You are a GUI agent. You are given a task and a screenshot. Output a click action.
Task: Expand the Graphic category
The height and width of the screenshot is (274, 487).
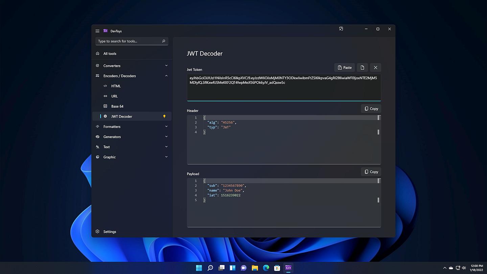point(132,157)
